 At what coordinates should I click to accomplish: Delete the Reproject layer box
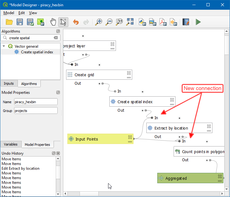[112, 44]
